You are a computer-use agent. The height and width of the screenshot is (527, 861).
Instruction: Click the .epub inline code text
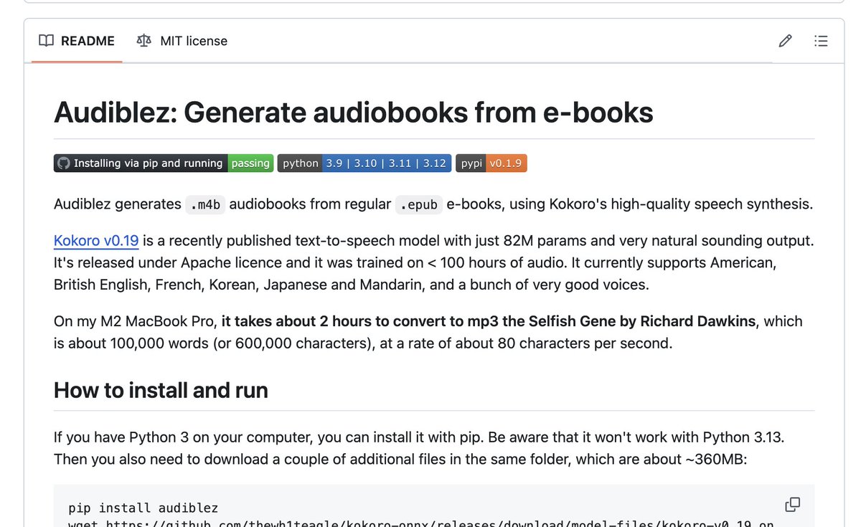419,204
